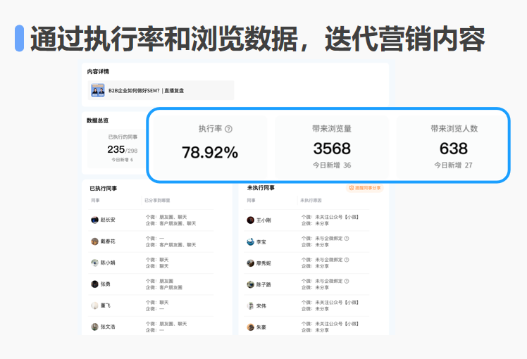Open the SEM livestream content thumbnail
This screenshot has height=359, width=527.
pos(97,90)
